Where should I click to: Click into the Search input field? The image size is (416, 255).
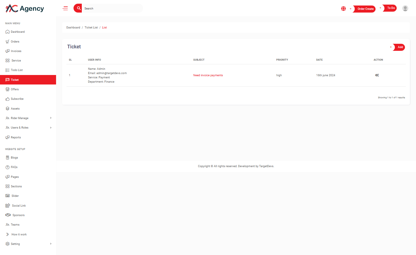coord(112,9)
